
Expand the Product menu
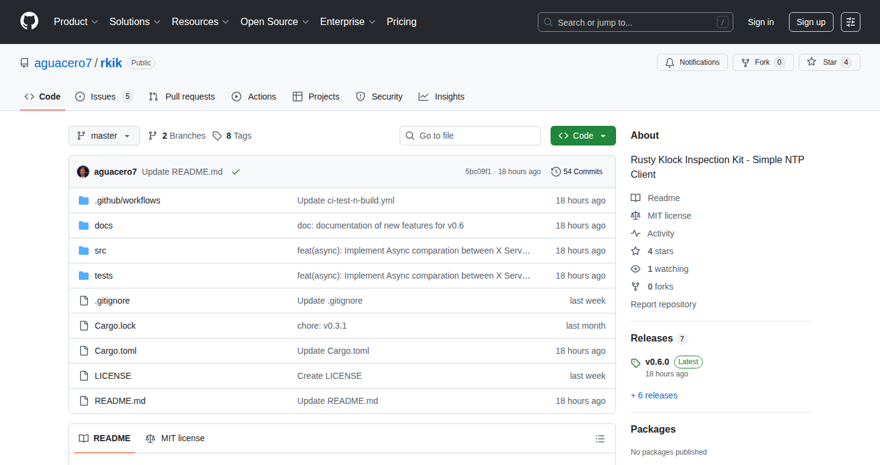click(x=76, y=21)
